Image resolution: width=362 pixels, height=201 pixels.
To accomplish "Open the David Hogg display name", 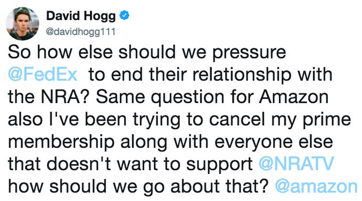I will pyautogui.click(x=81, y=16).
